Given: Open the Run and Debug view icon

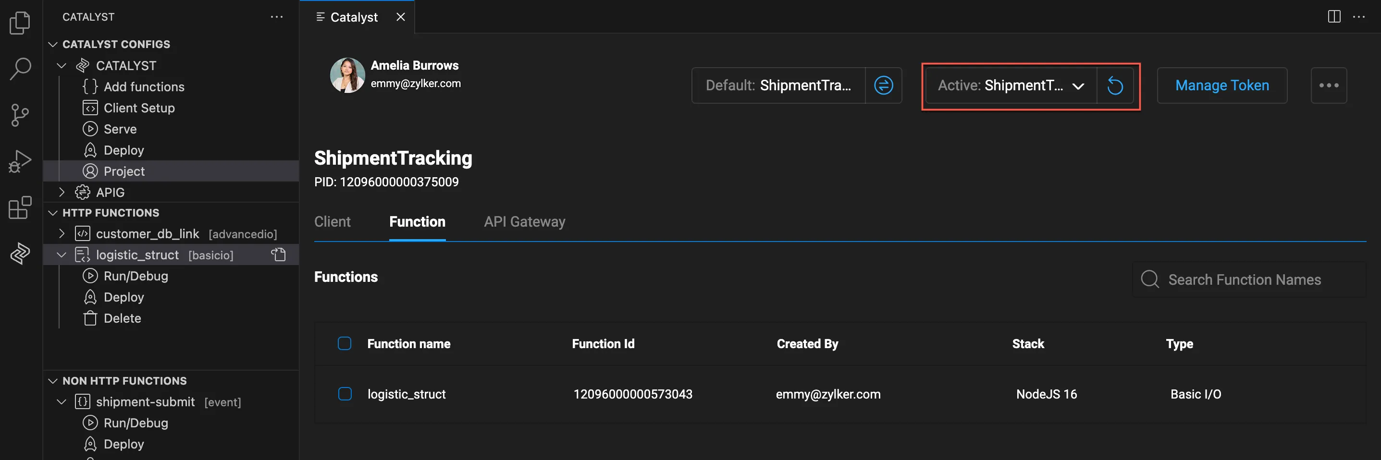Looking at the screenshot, I should (20, 161).
